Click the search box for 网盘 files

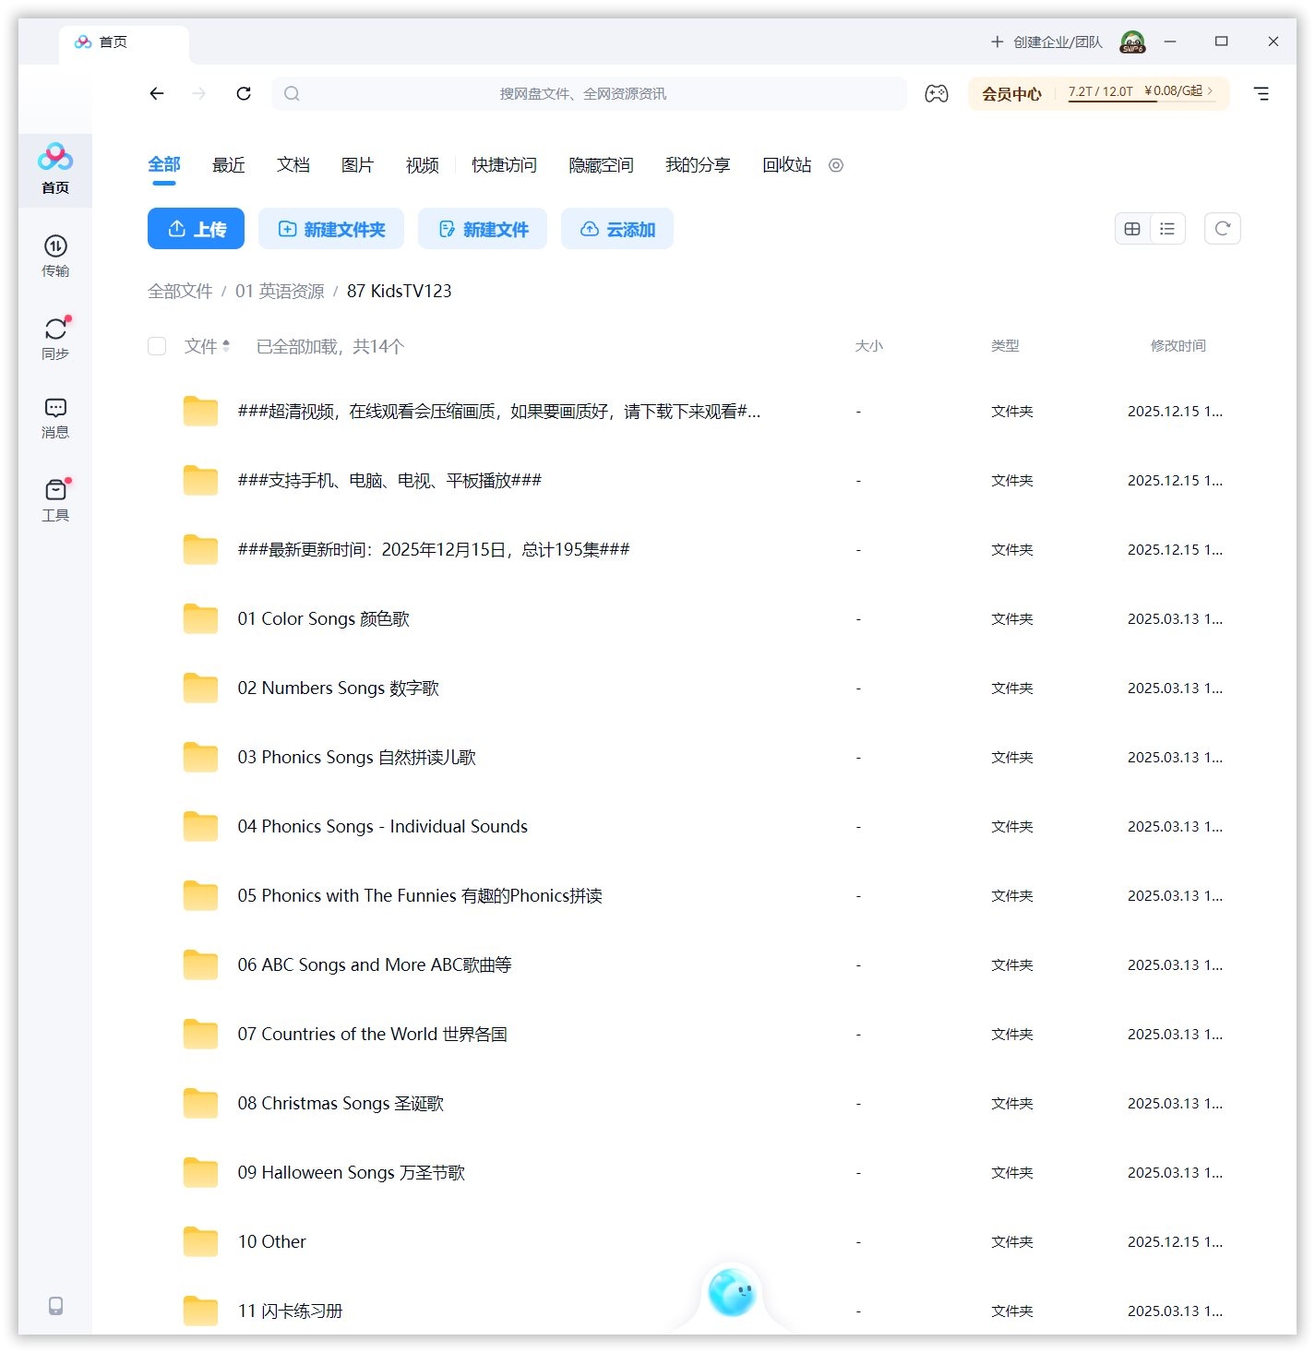[588, 93]
